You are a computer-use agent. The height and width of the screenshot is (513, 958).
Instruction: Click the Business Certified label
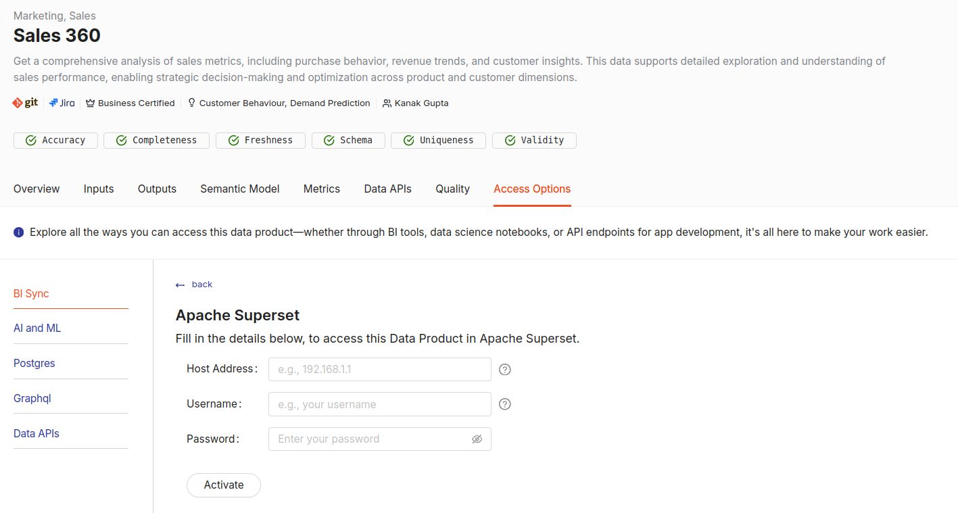(x=137, y=103)
